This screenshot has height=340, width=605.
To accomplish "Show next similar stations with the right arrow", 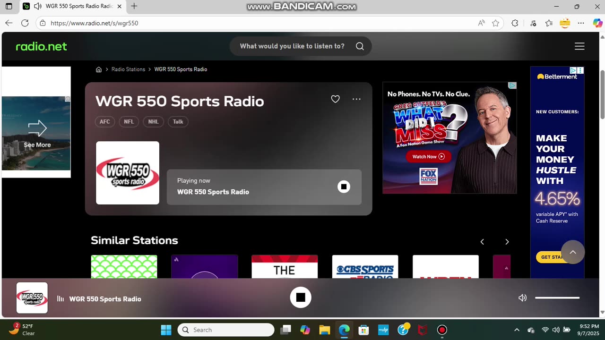I will point(507,242).
